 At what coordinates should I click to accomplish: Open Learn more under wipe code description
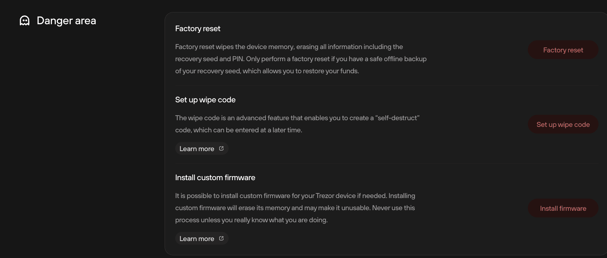click(202, 149)
